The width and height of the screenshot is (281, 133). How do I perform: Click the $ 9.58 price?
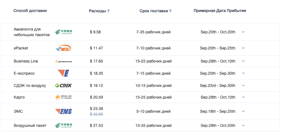[x=95, y=32]
